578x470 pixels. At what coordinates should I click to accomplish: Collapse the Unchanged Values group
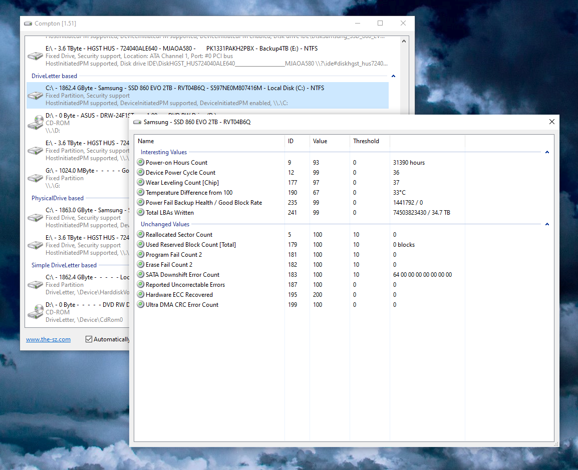(x=547, y=224)
